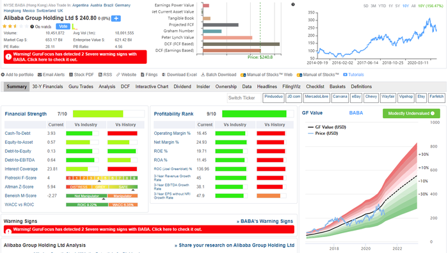The width and height of the screenshot is (448, 253).
Task: Click the Profitability Rank 9/10 progress bar
Action: coord(258,114)
